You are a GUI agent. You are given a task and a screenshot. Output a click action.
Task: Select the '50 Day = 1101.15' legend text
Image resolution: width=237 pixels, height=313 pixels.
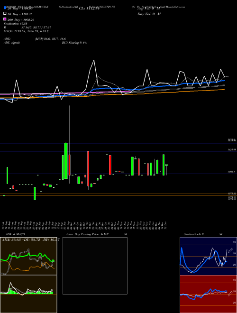[x=20, y=14]
